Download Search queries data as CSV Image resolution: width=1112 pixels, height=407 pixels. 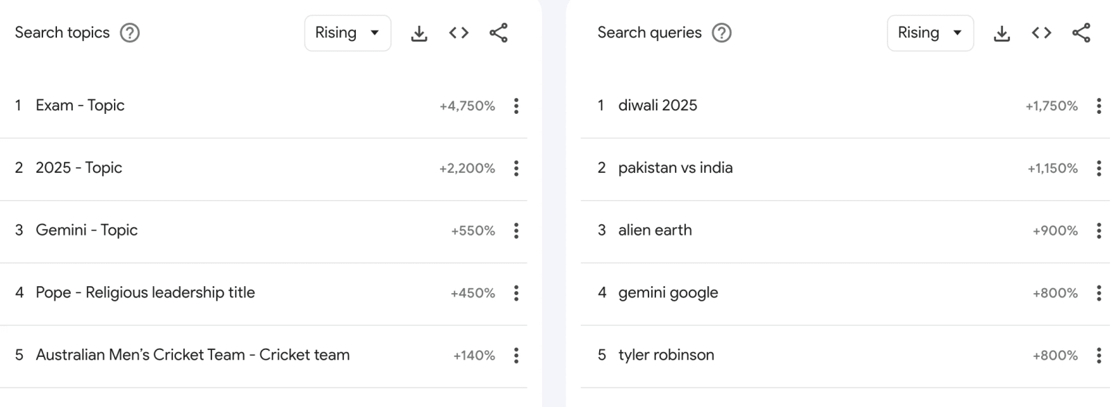coord(1001,33)
